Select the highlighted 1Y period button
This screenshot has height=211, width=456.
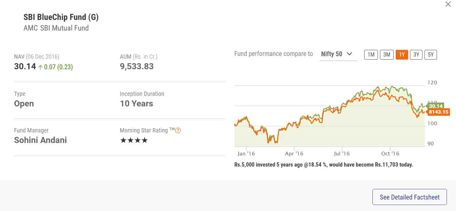(402, 54)
